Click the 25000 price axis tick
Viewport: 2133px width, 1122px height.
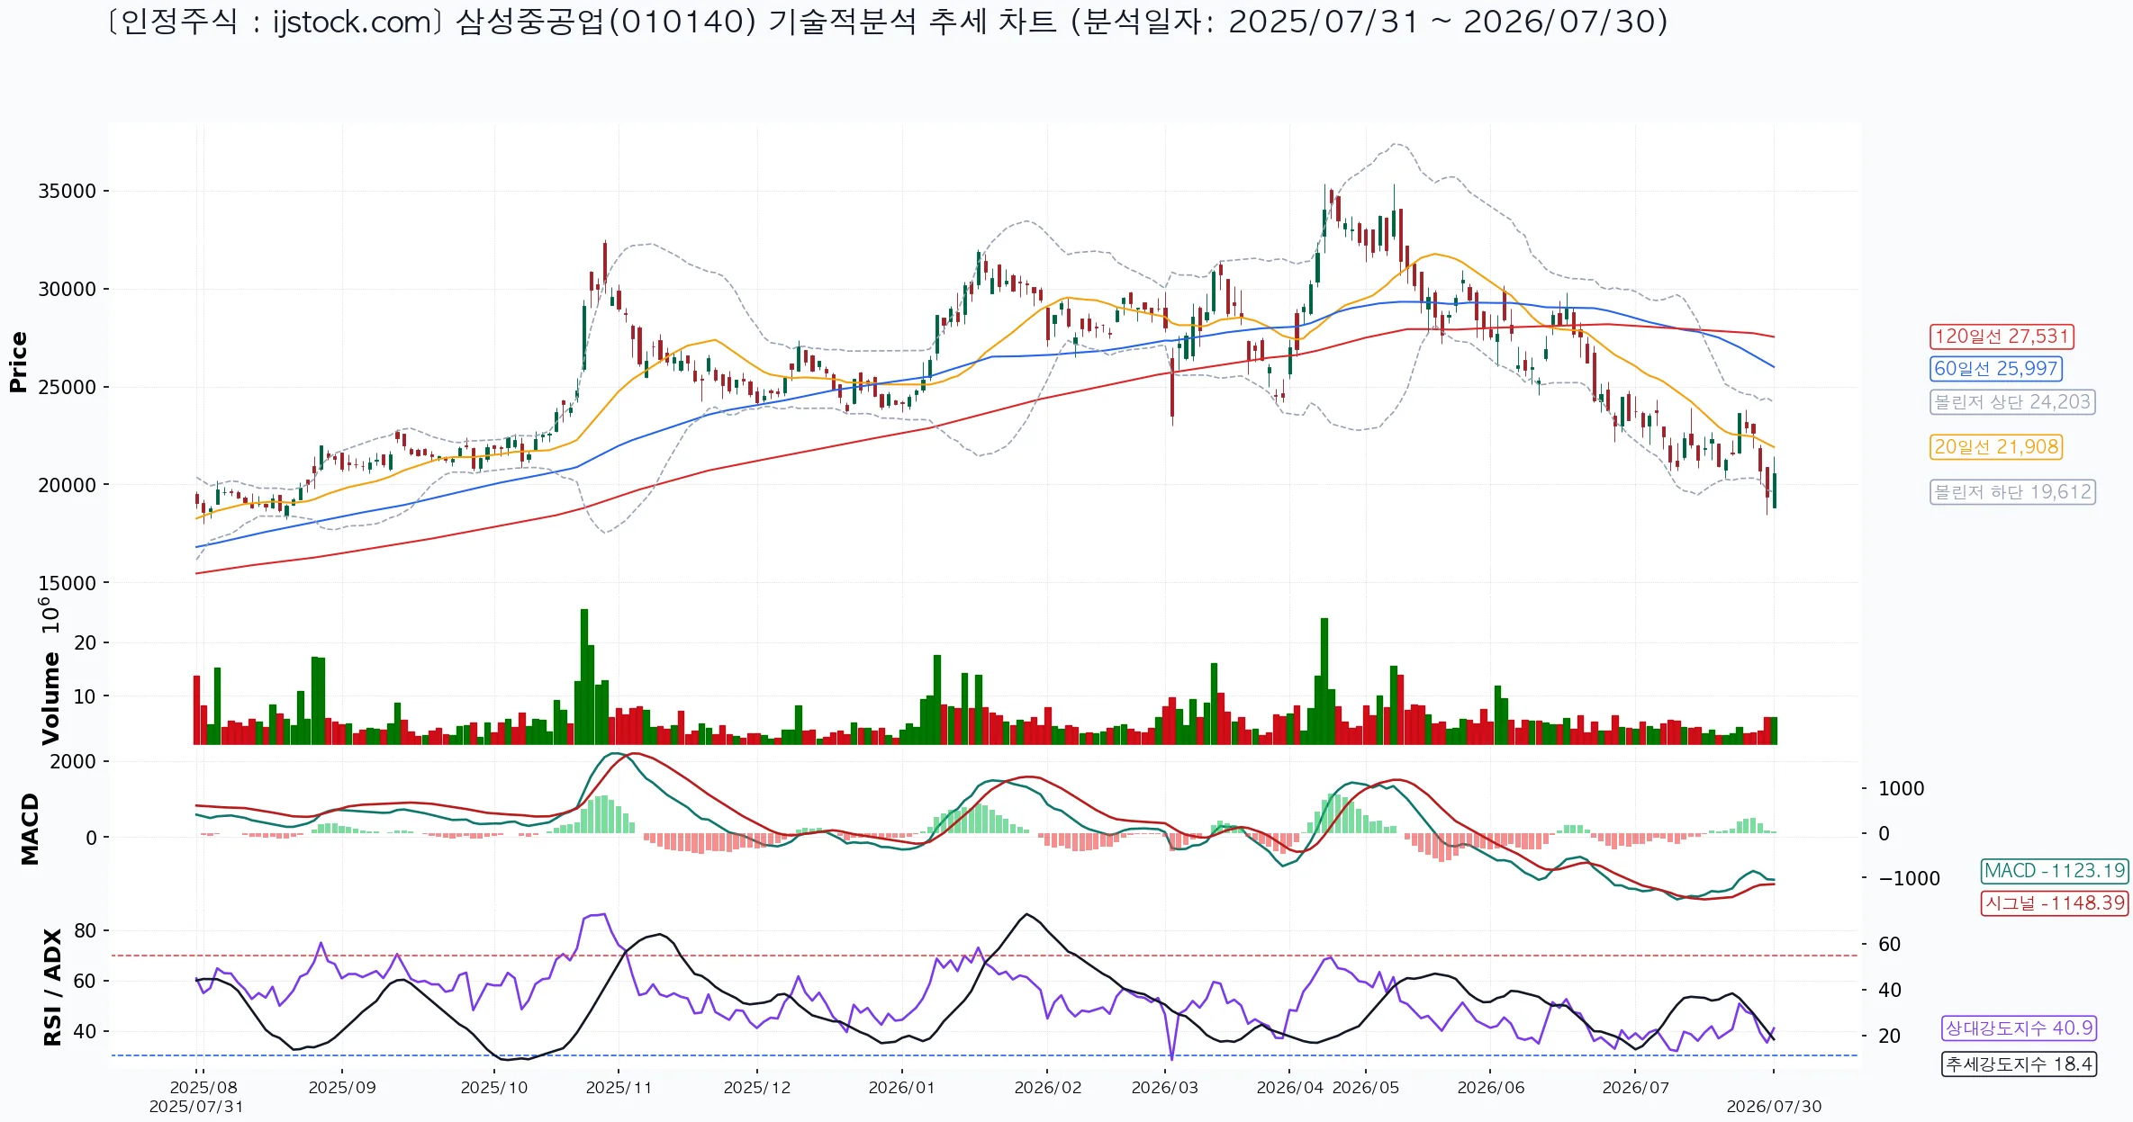67,387
